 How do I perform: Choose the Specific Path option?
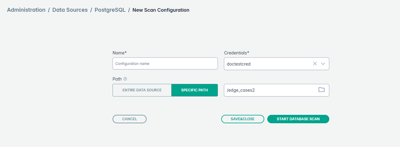click(194, 90)
